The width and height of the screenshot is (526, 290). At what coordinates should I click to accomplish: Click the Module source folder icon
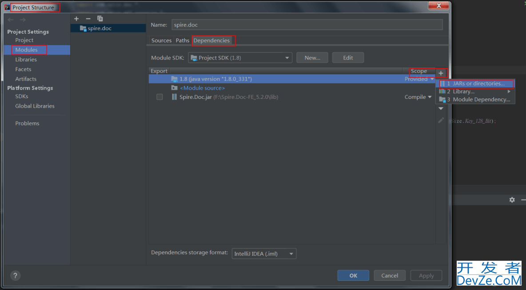click(174, 88)
